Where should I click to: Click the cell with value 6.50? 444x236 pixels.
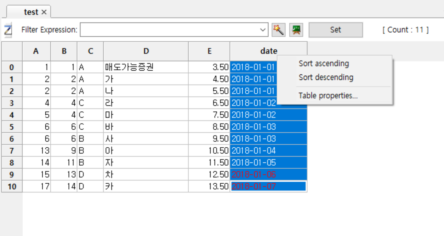point(209,103)
